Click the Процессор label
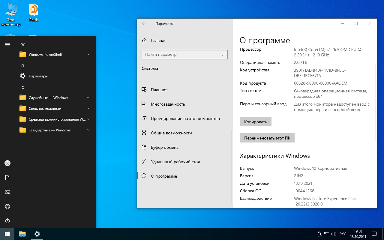 tap(251, 49)
